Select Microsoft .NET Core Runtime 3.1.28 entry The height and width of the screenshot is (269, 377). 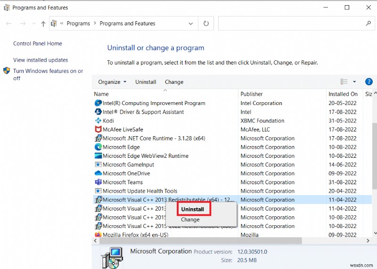point(154,139)
